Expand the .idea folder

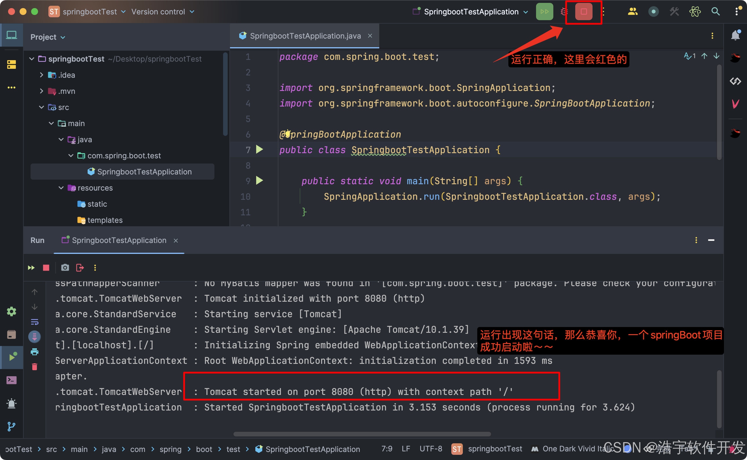point(41,75)
